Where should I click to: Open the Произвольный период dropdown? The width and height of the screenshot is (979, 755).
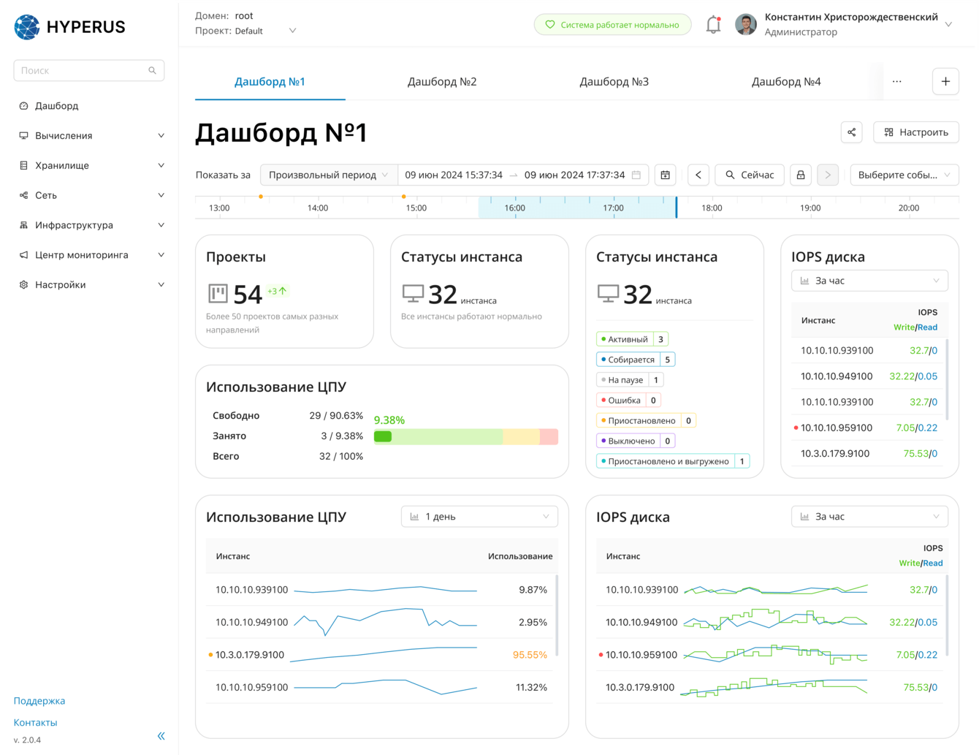pos(328,175)
